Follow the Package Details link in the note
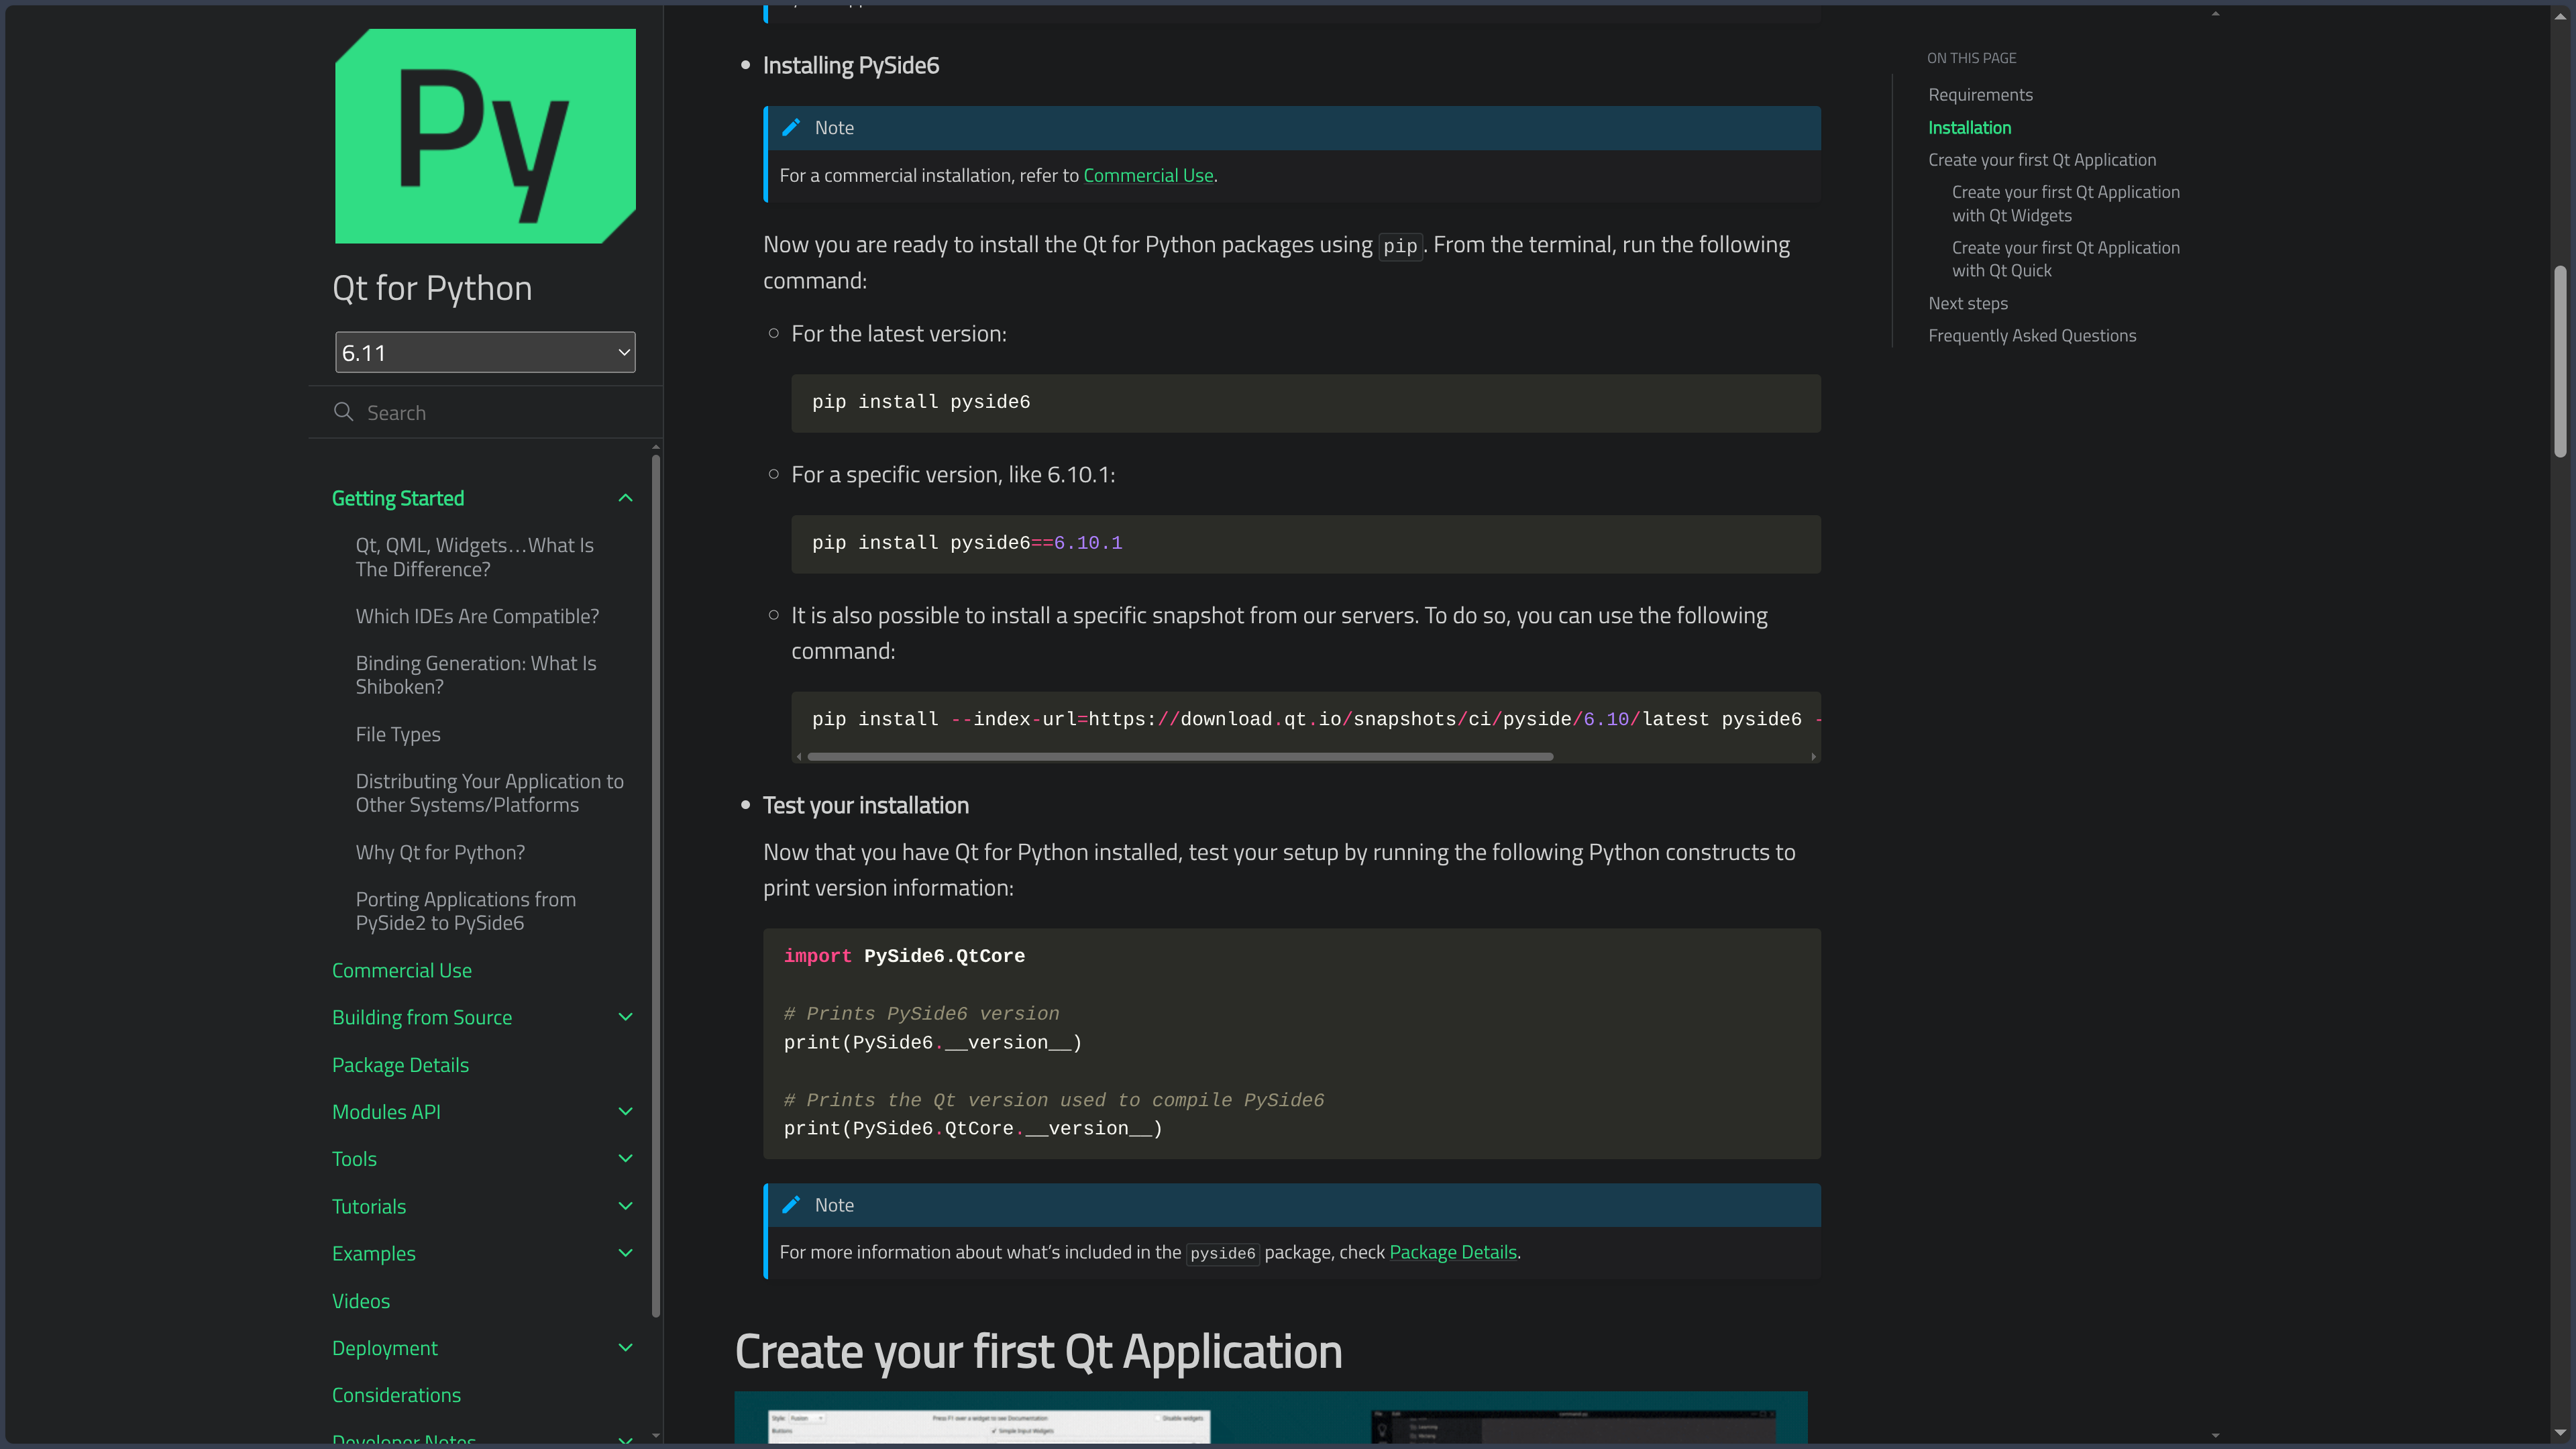Screen dimensions: 2576x1449 click(x=1453, y=1252)
